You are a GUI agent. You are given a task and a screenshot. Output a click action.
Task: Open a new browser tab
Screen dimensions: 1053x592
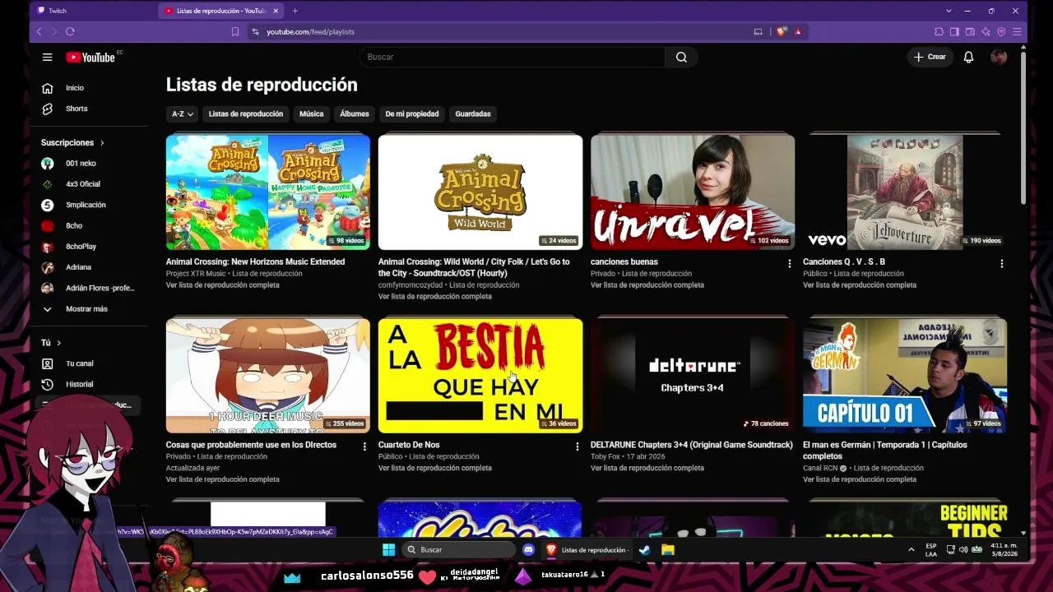[295, 11]
